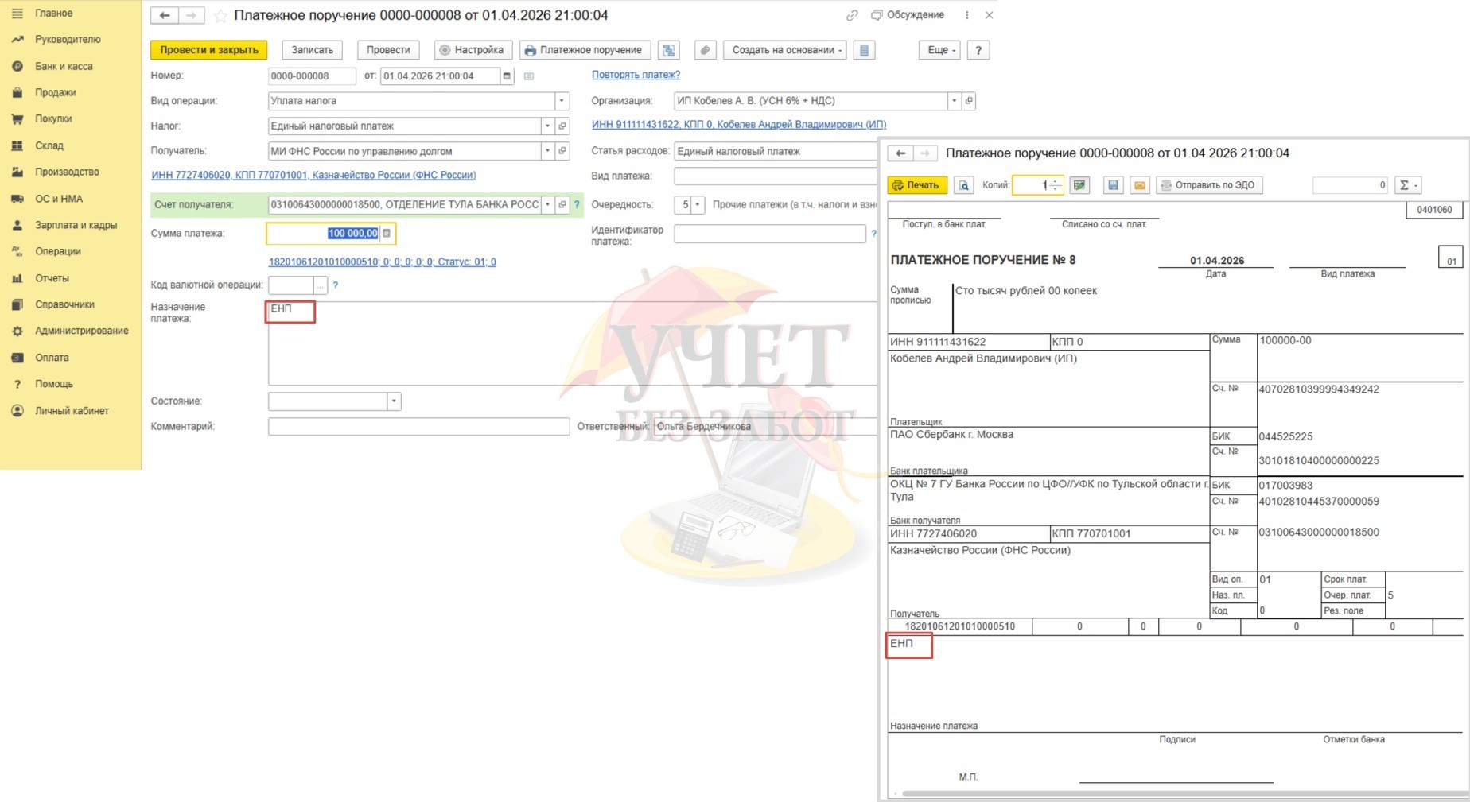The height and width of the screenshot is (802, 1470).
Task: Open the Очередность dropdown list
Action: click(698, 205)
